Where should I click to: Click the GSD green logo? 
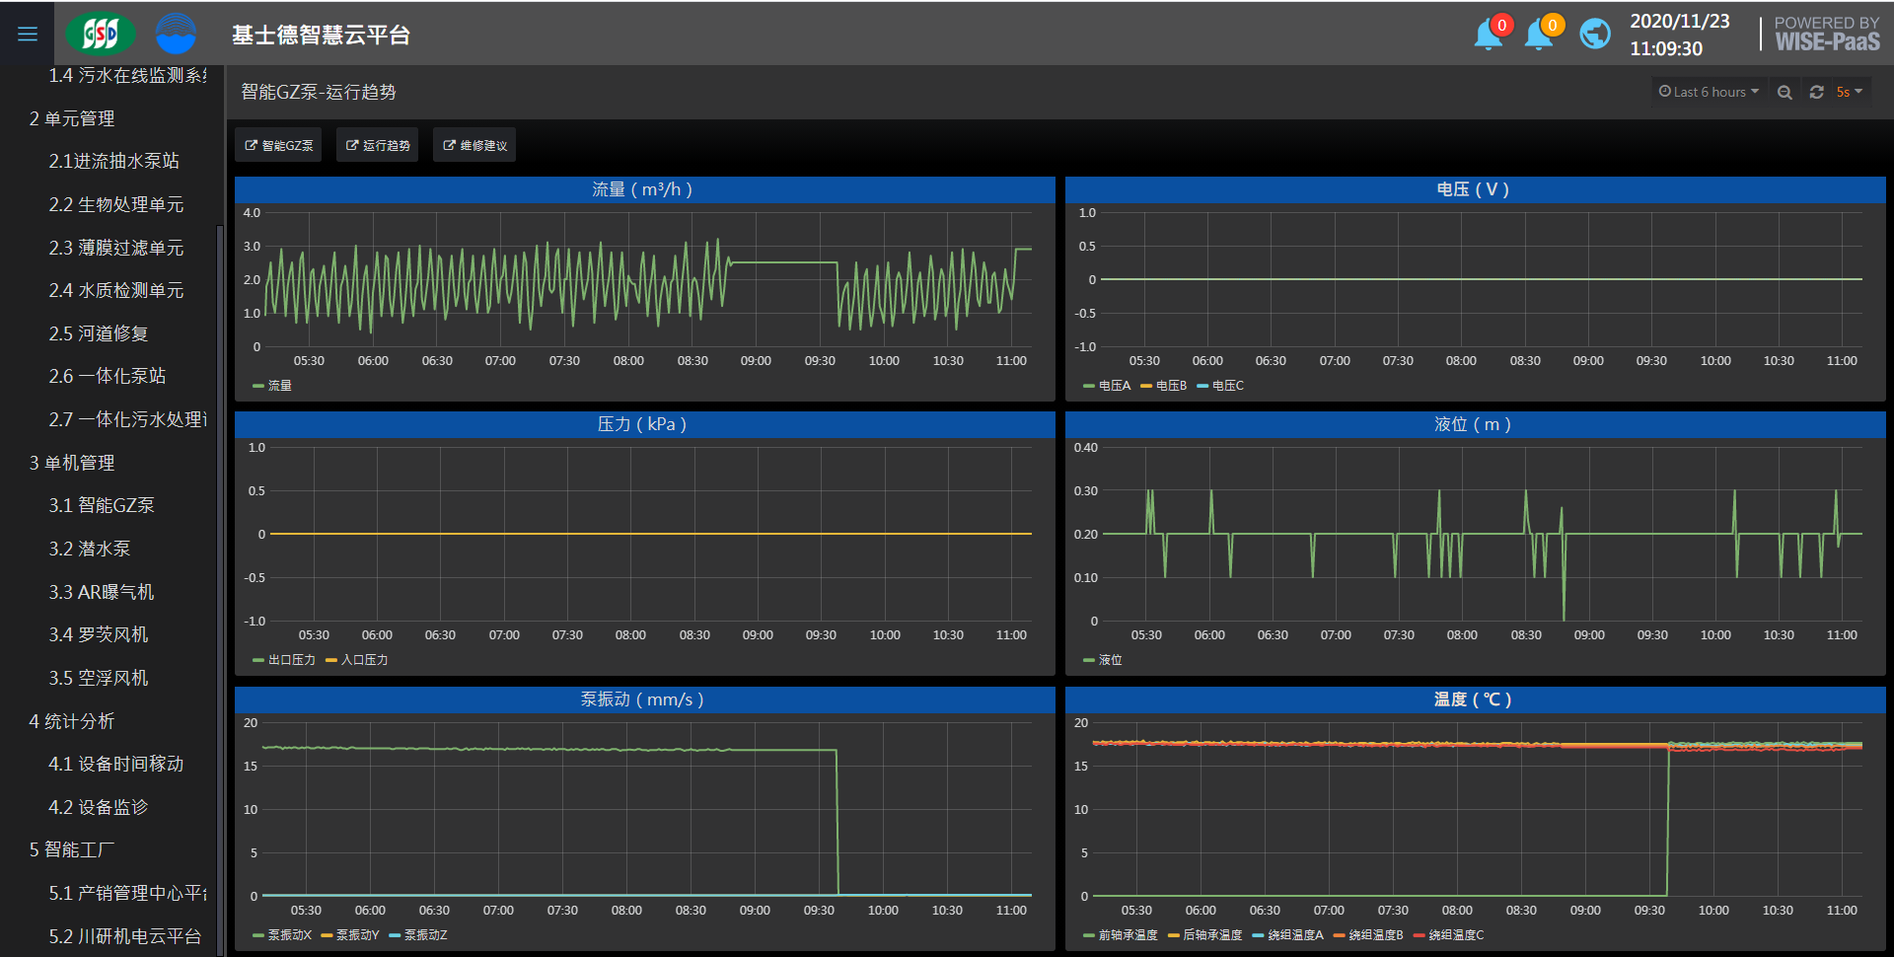100,35
